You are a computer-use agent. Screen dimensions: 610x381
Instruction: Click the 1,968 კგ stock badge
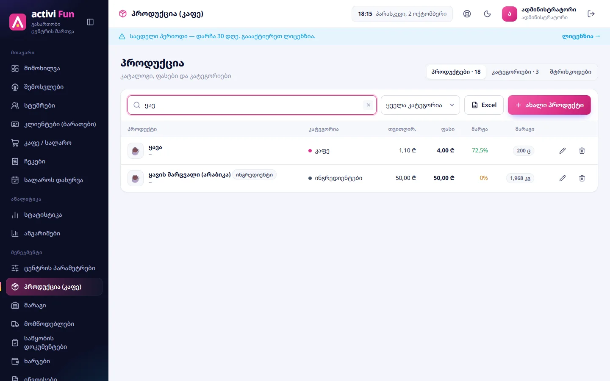pyautogui.click(x=520, y=178)
